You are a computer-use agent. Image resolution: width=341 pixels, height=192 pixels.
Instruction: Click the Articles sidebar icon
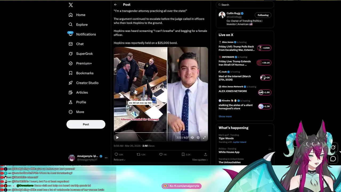[71, 93]
